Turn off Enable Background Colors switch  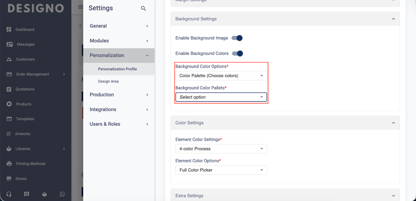click(x=237, y=54)
